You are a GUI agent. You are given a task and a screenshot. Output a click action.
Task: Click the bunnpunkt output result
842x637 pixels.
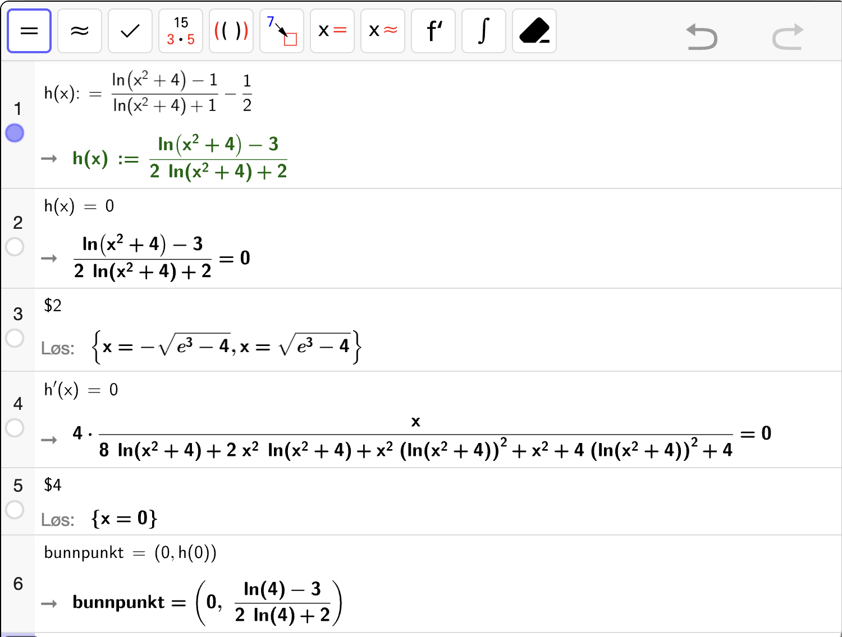207,603
